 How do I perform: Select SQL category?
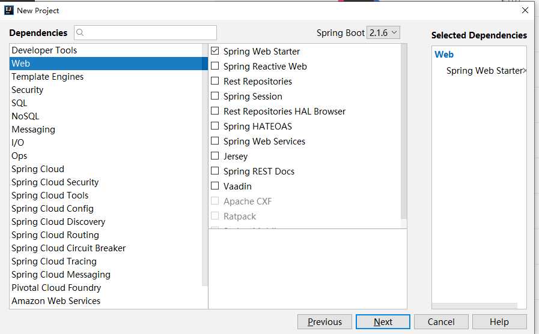point(109,103)
